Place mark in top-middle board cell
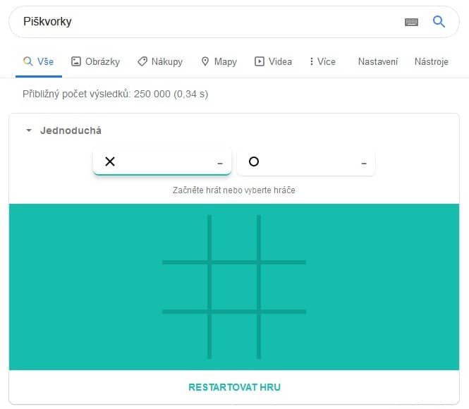469x409 pixels. (x=234, y=238)
